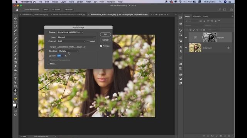Open status bar info arrow
The image size is (247, 138).
tap(55, 136)
